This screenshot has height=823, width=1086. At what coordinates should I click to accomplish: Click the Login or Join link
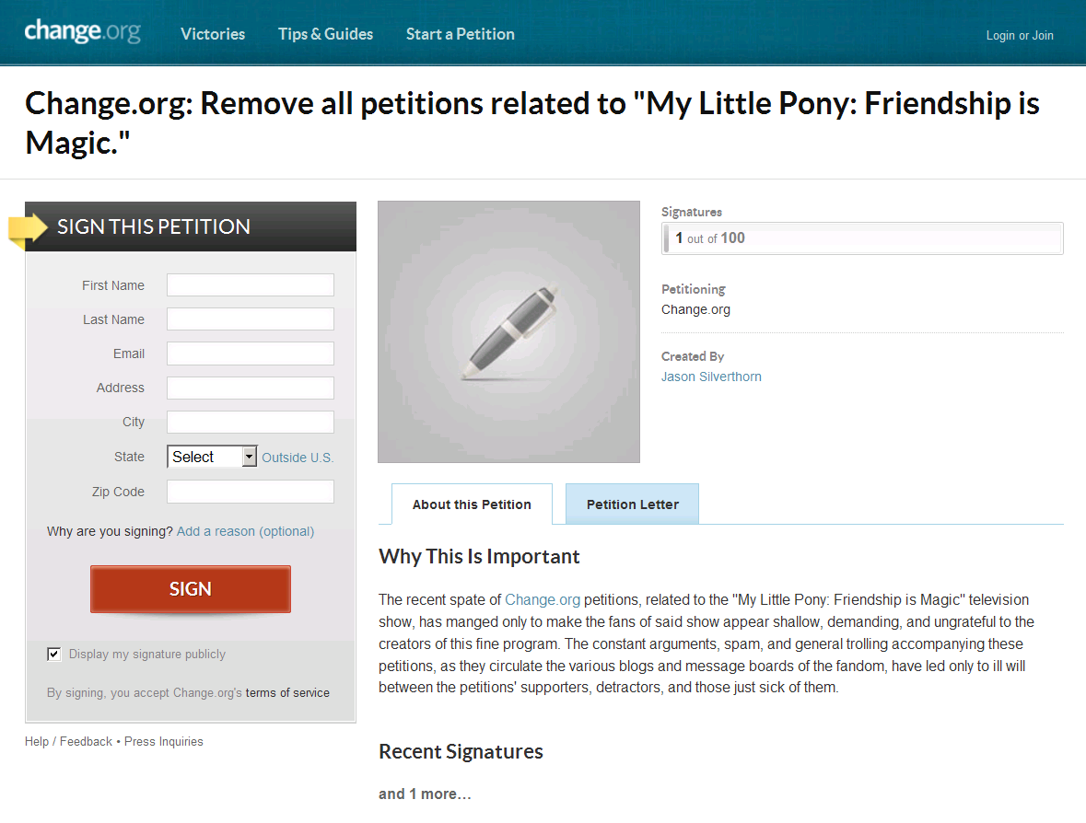point(1019,36)
